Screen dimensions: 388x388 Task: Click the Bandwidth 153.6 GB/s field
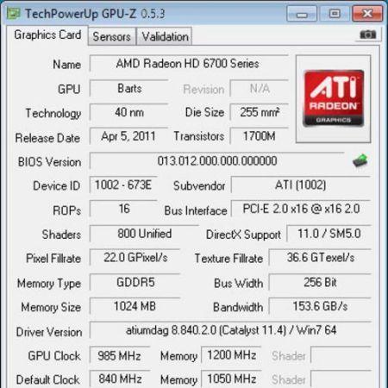coord(320,306)
